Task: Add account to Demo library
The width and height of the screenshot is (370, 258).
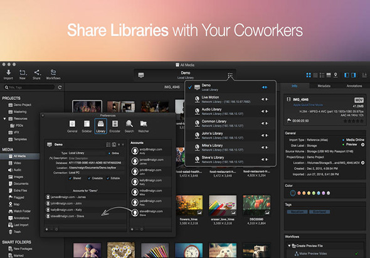Action: [47, 229]
